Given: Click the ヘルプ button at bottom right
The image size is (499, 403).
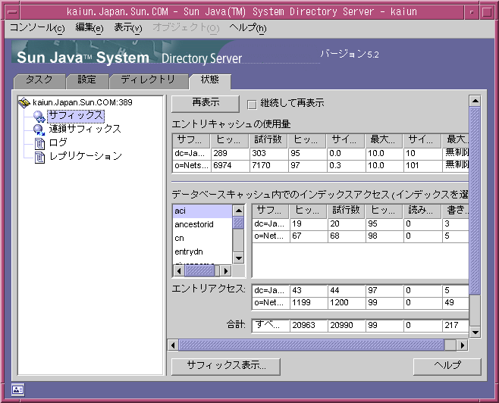Looking at the screenshot, I should click(447, 367).
